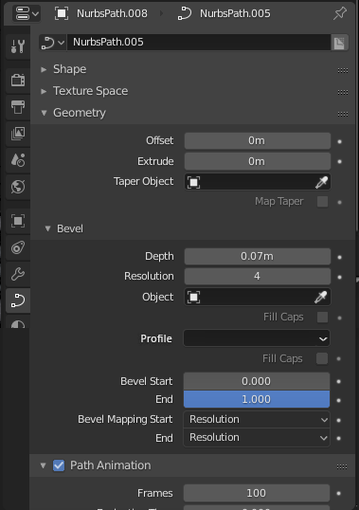This screenshot has width=359, height=510.
Task: Open Bevel Mapping End dropdown
Action: point(257,438)
